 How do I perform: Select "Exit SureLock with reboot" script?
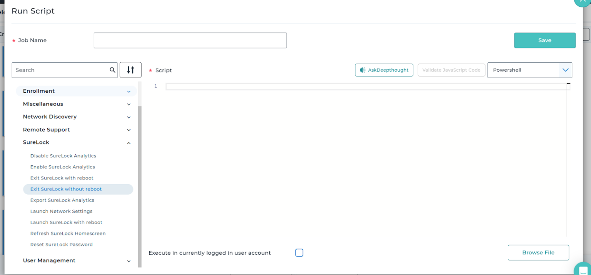[62, 178]
